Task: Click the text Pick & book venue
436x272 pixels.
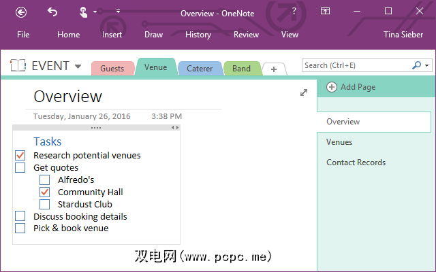Action: (71, 228)
